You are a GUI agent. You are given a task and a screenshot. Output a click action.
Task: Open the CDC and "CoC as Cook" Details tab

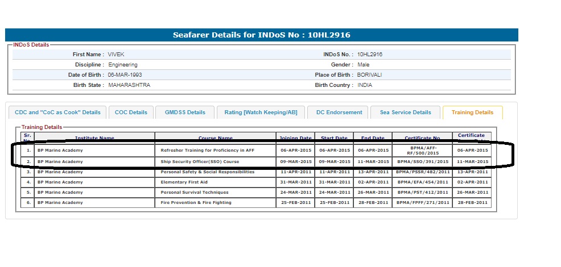coord(57,112)
